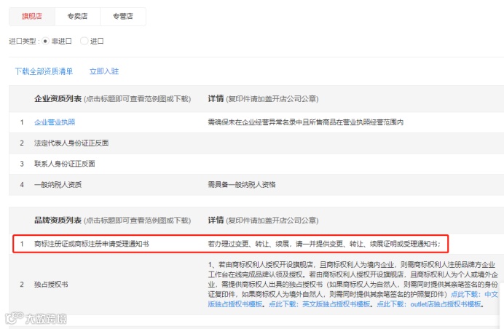504x329 pixels.
Task: Switch to the 旗舰店 tab
Action: tap(32, 17)
